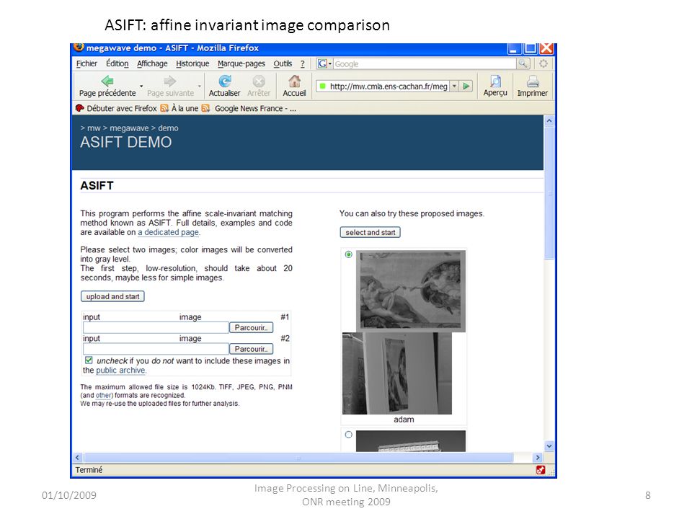This screenshot has width=692, height=519.
Task: Open the Page suivante history dropdown arrow
Action: [x=200, y=86]
